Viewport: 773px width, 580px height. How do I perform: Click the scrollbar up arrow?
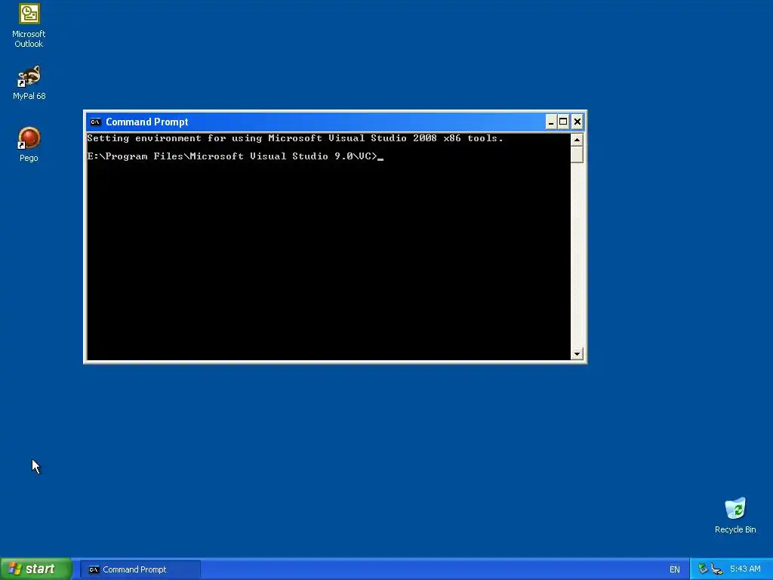click(x=577, y=140)
